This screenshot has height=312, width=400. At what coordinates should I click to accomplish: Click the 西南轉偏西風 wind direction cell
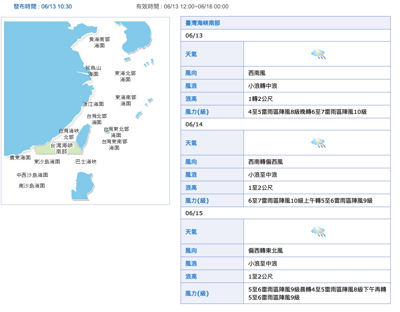[x=317, y=162]
